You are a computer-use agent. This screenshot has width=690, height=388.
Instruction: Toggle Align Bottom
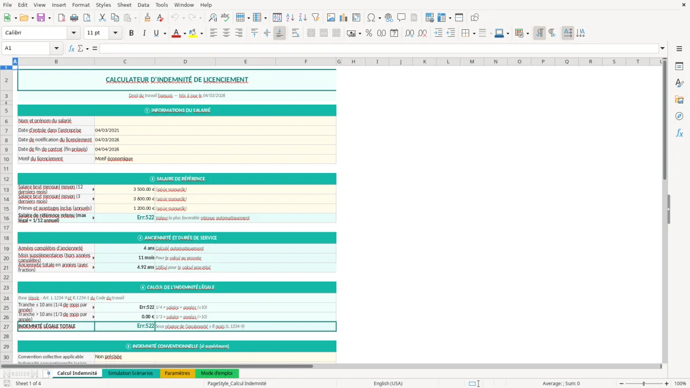pyautogui.click(x=279, y=33)
